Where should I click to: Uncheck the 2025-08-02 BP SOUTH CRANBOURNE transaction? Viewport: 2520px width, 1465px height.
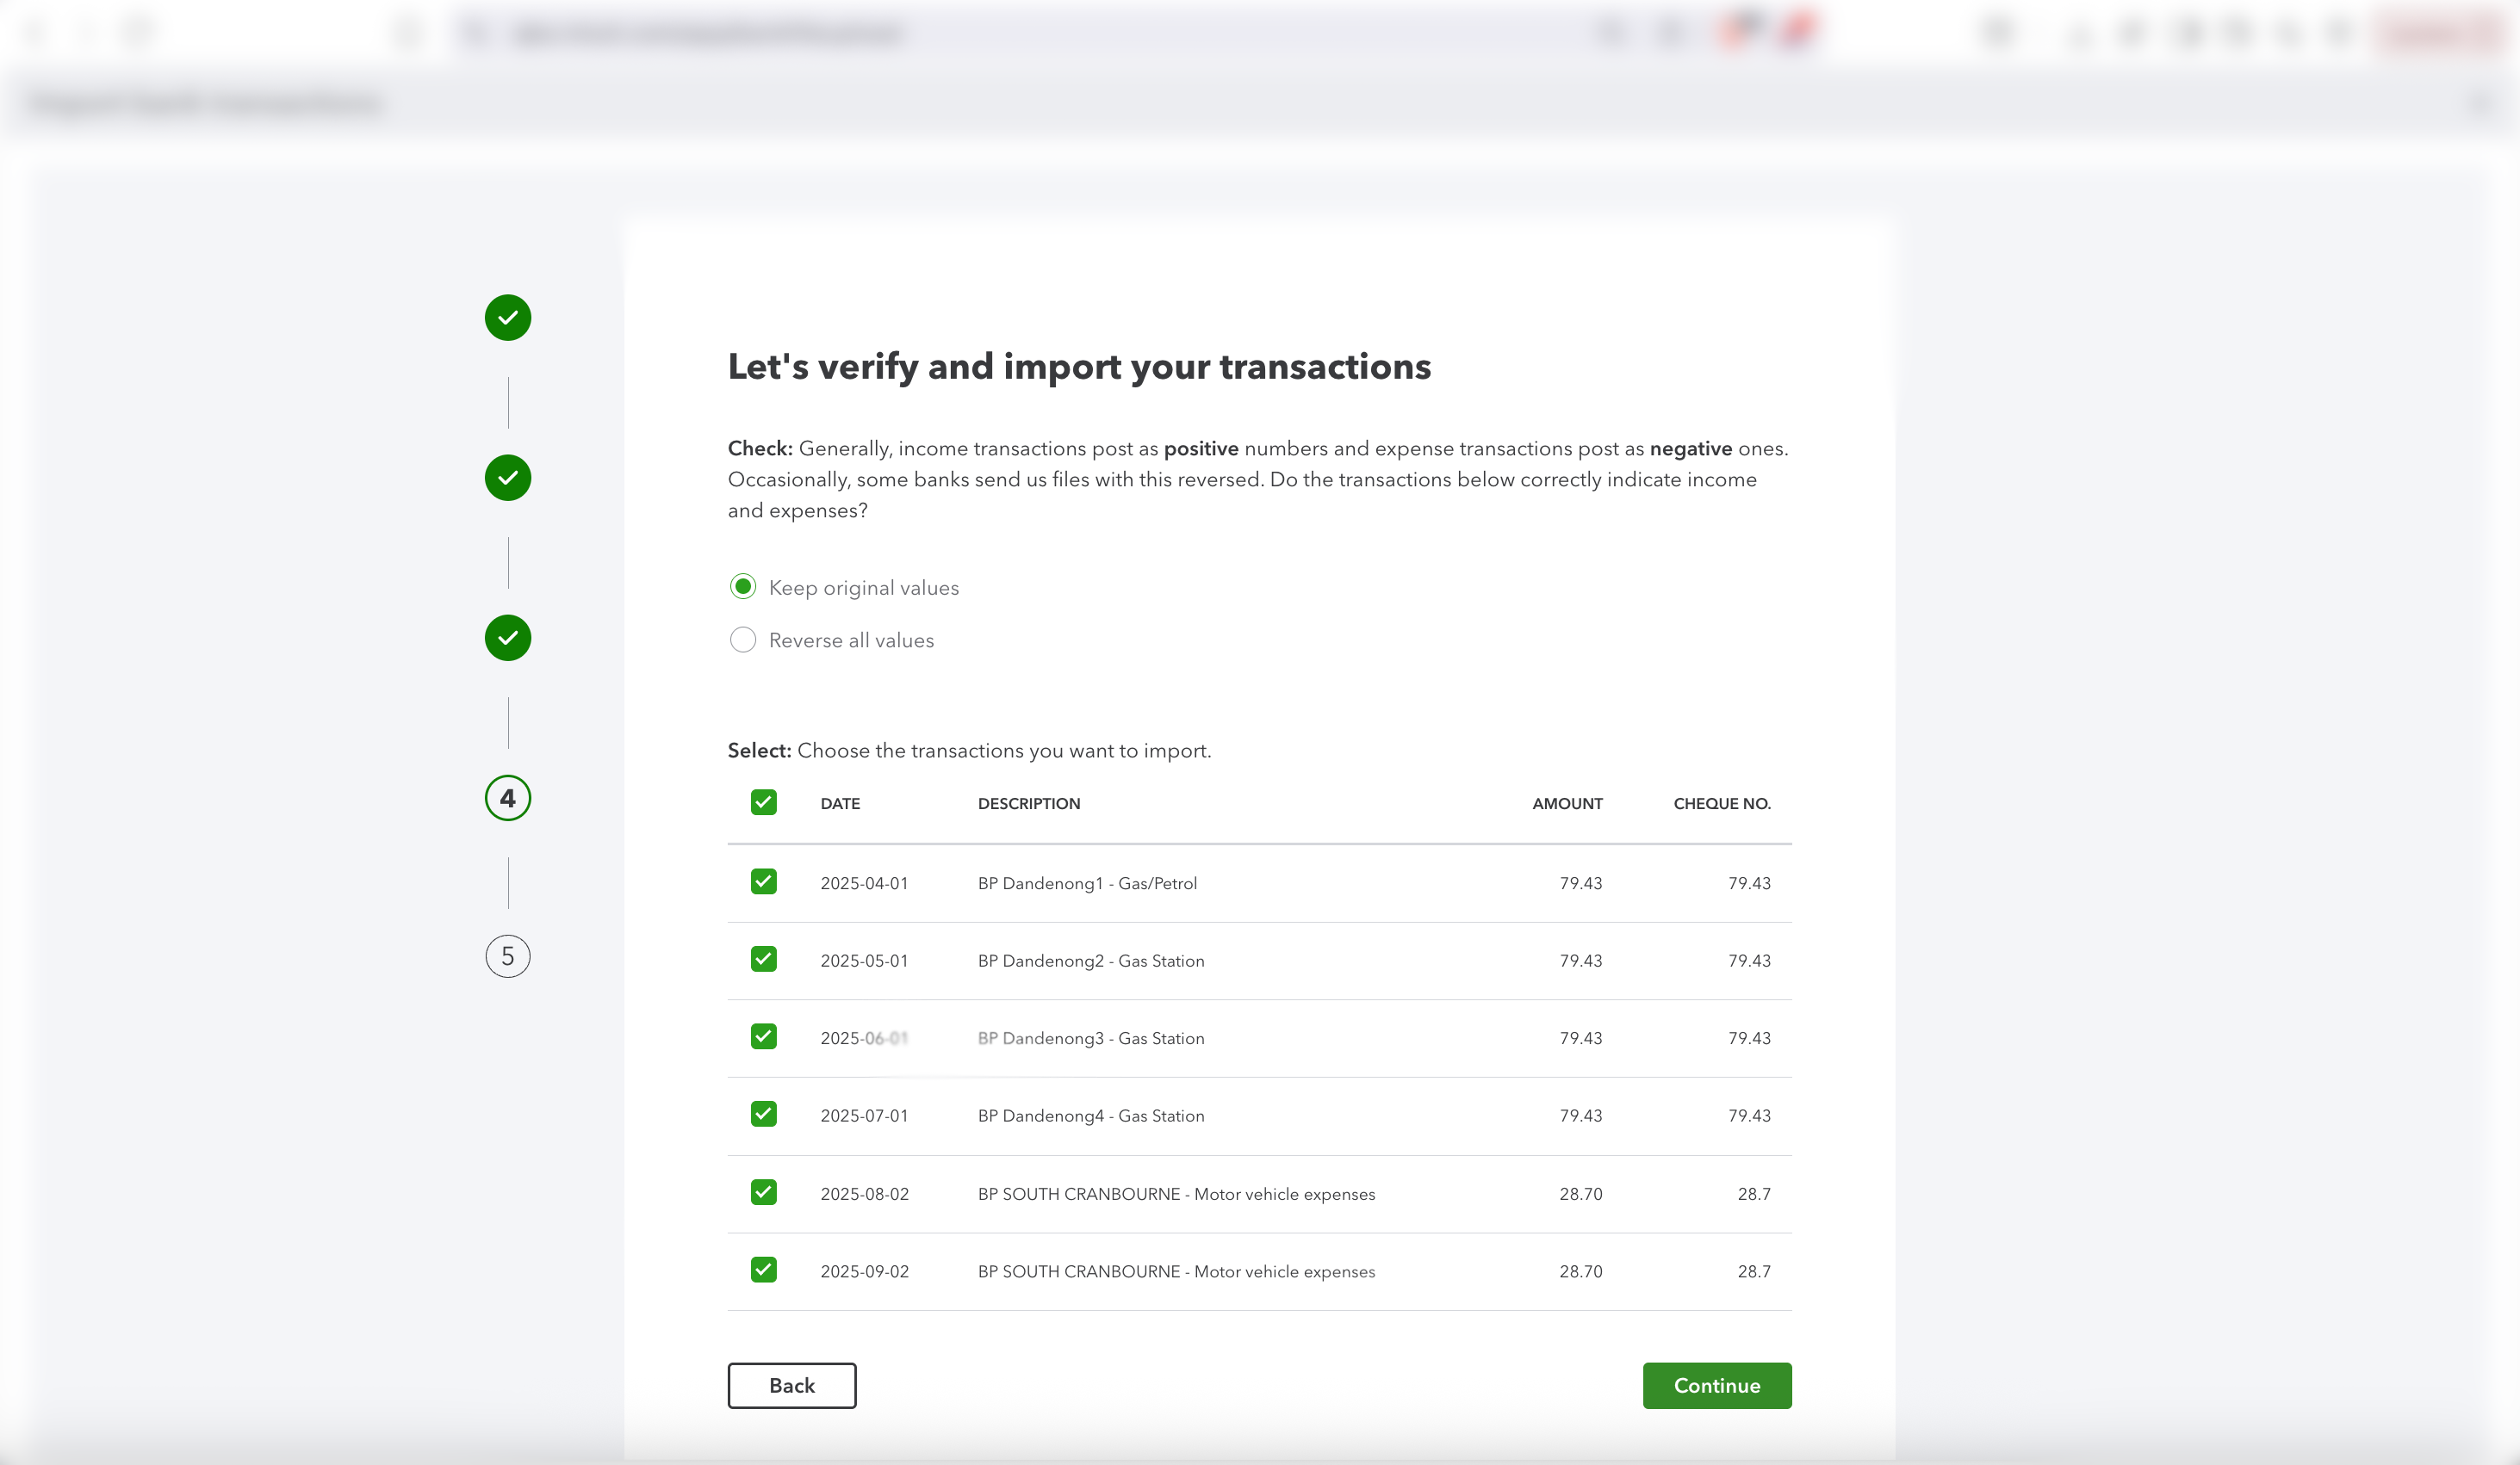[764, 1192]
